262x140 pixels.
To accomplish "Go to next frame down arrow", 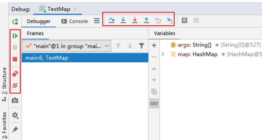I will click(x=130, y=46).
